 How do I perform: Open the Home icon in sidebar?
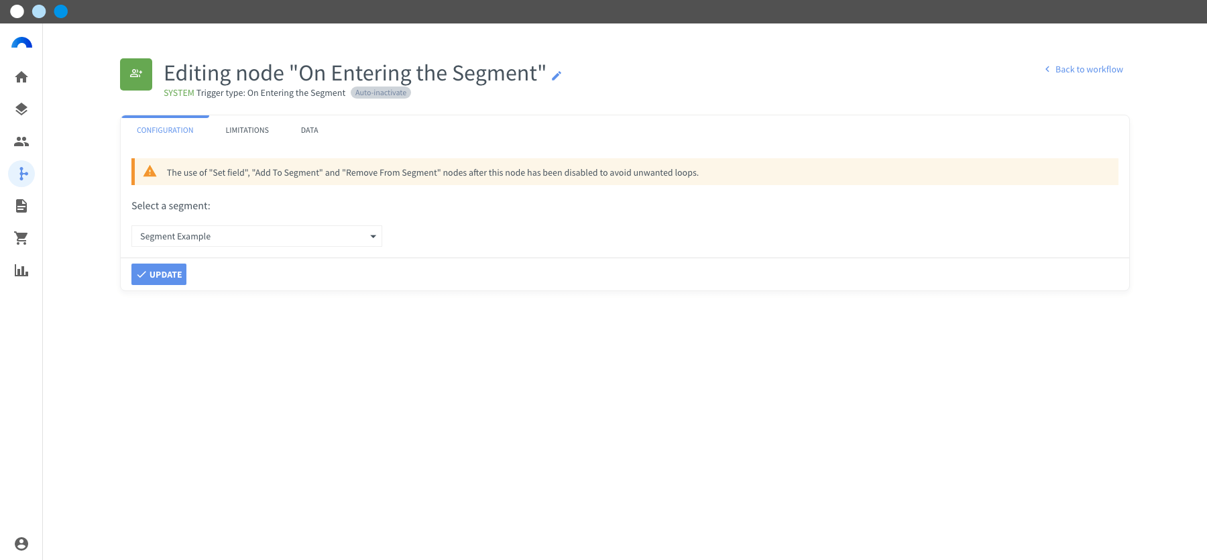point(21,77)
